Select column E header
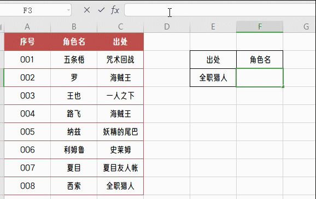 [213, 27]
